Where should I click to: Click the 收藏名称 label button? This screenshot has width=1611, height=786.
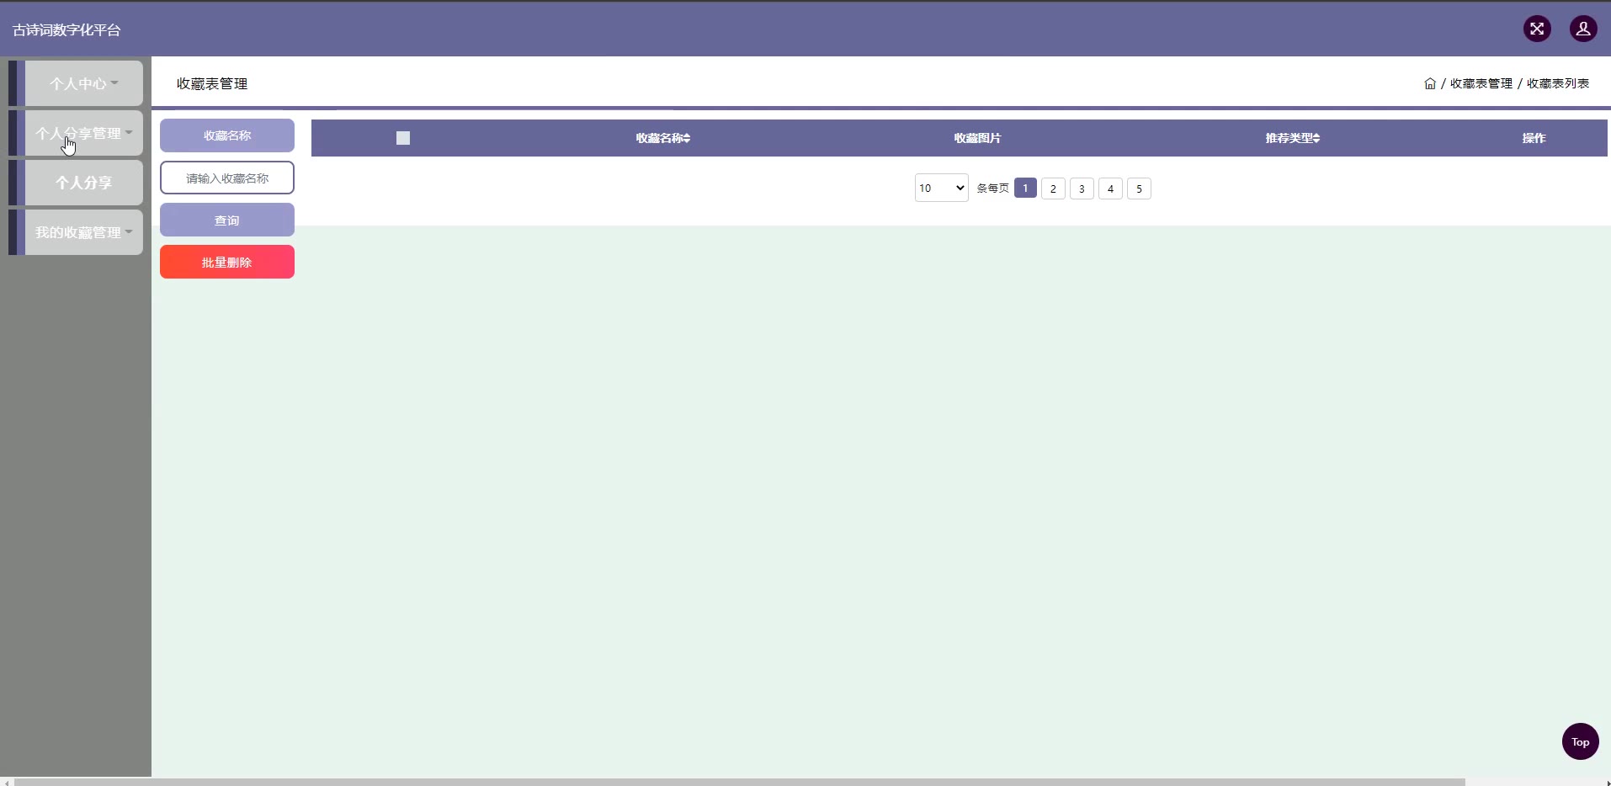tap(227, 135)
